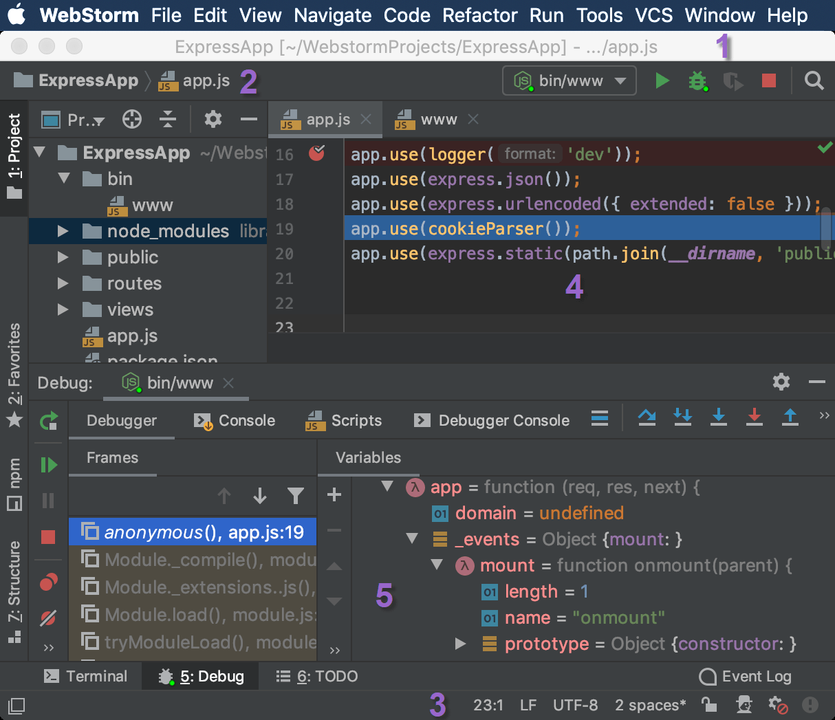
Task: Step out icon in debugger toolbar
Action: 790,417
